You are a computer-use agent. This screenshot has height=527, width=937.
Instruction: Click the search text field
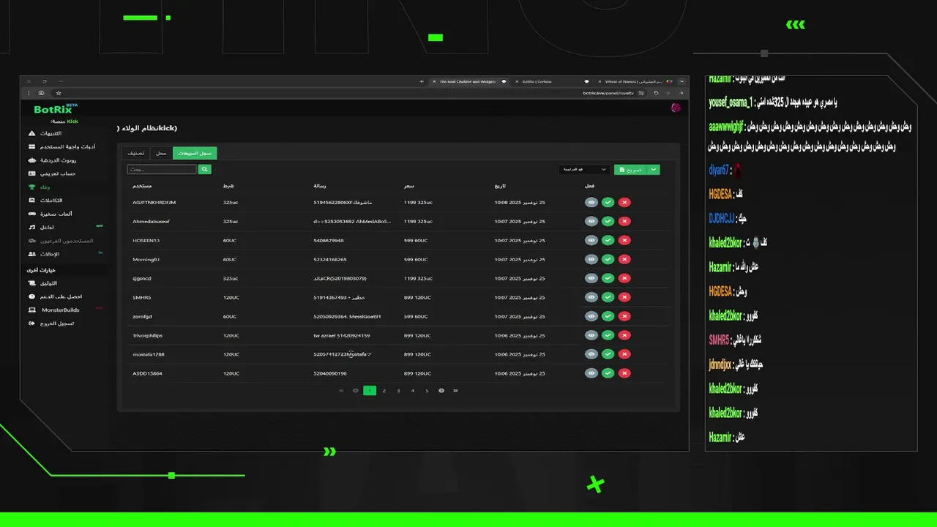coord(162,169)
